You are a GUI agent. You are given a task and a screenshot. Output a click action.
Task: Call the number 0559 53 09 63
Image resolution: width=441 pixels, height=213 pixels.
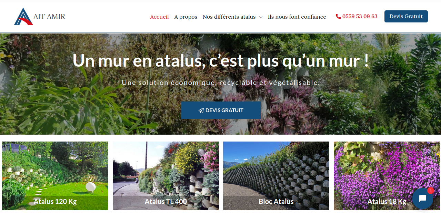(x=360, y=16)
